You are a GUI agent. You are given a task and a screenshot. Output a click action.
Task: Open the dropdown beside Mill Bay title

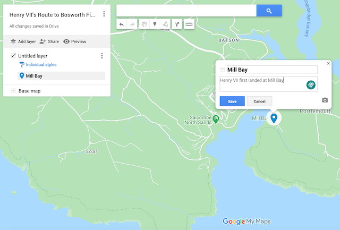(222, 70)
